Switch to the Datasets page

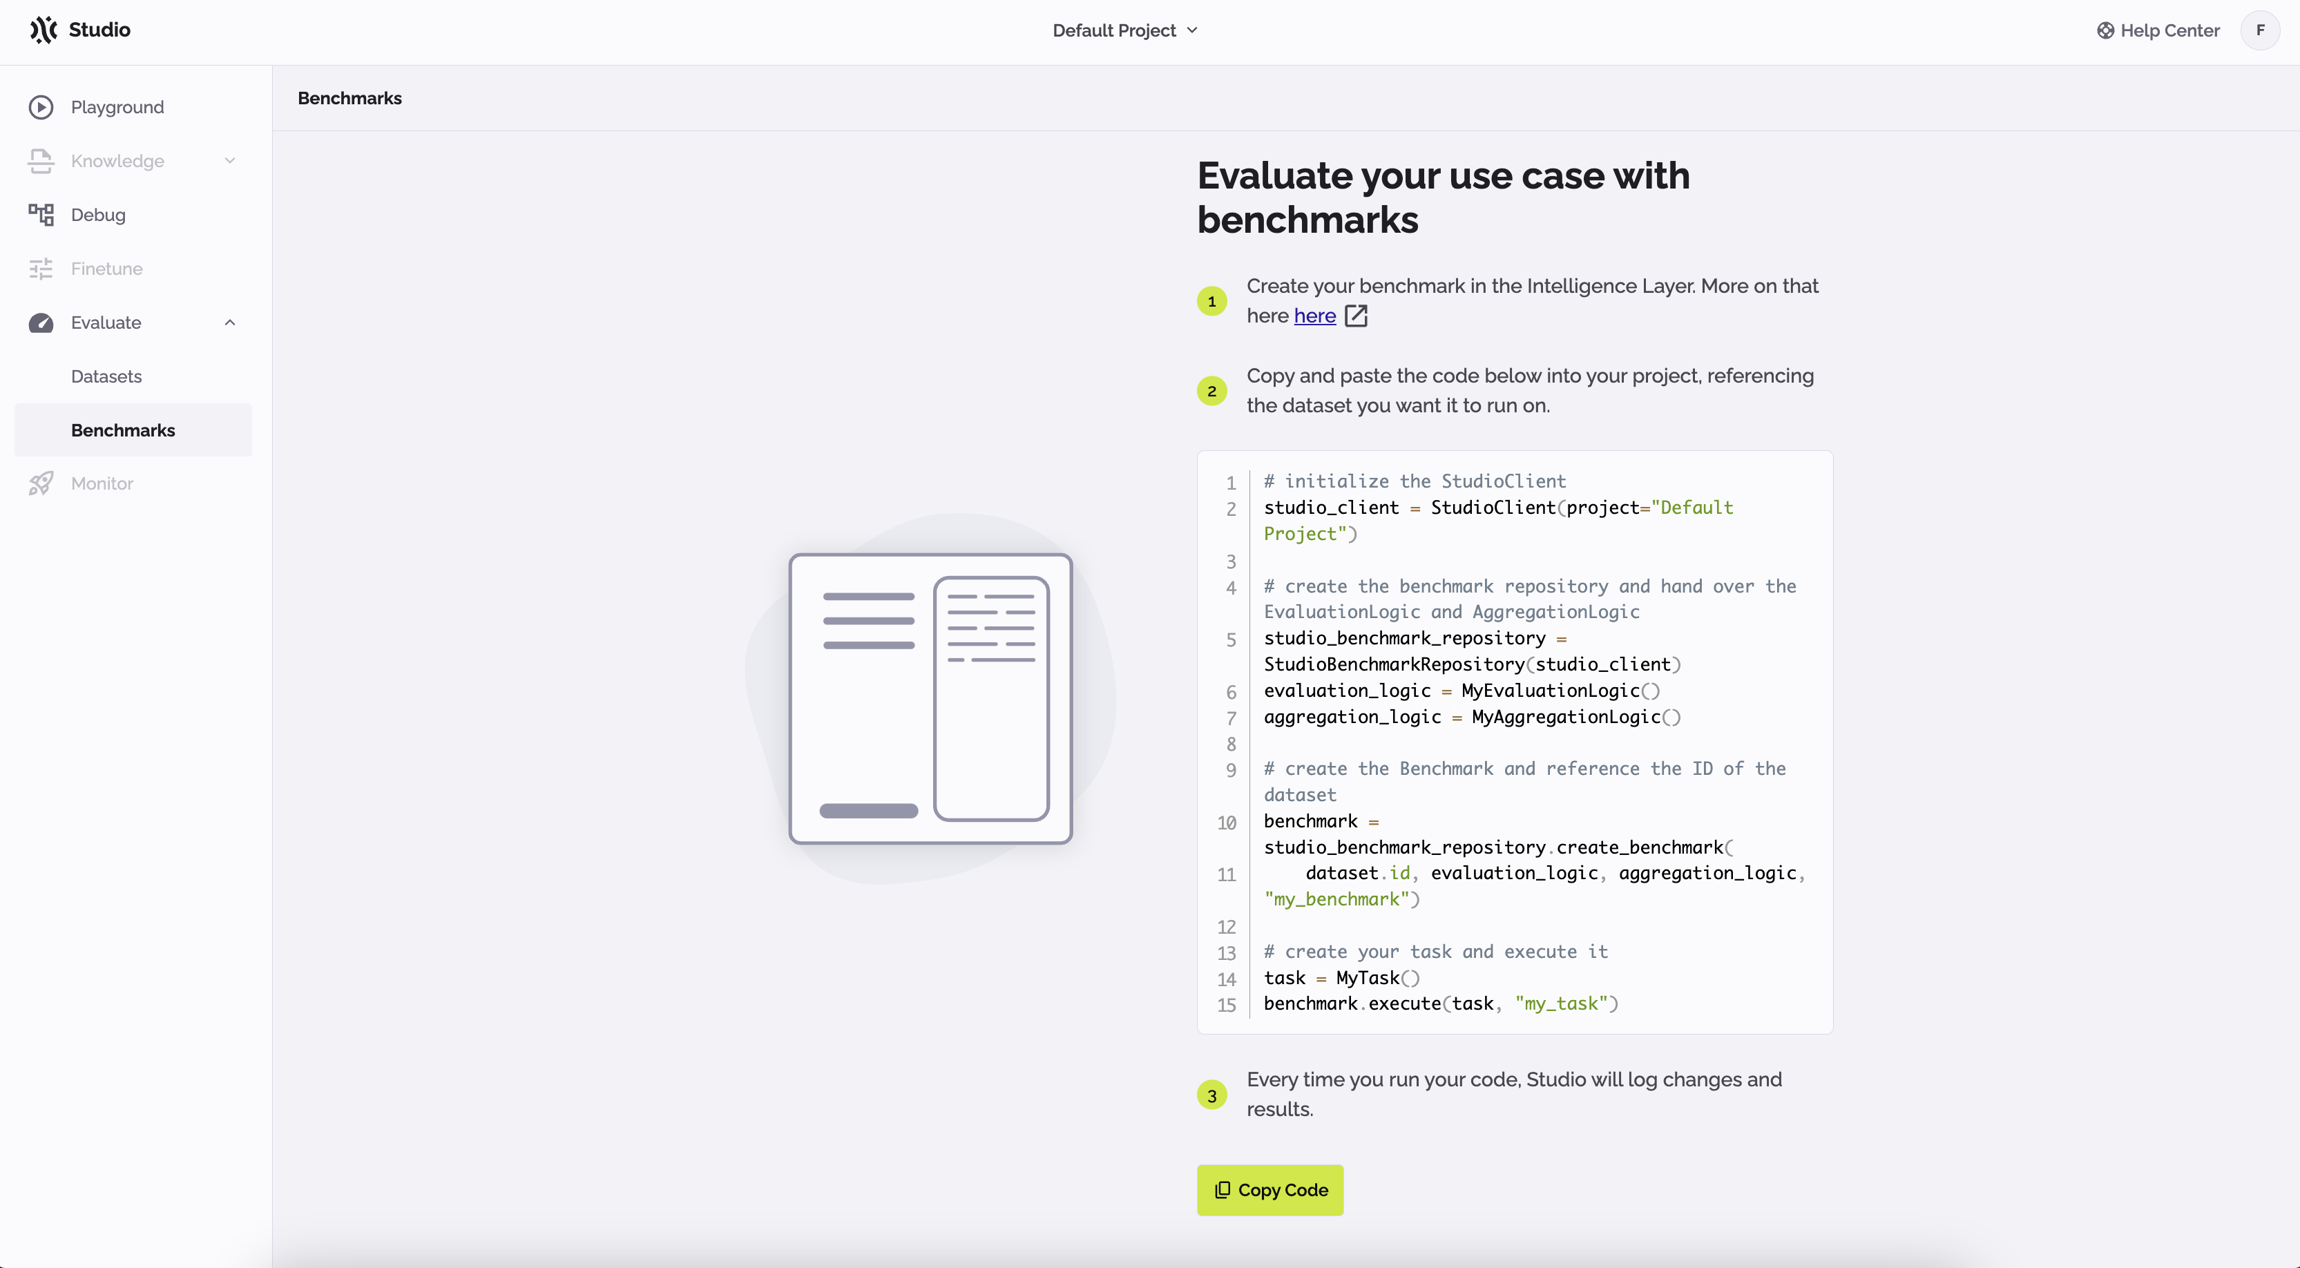(106, 376)
